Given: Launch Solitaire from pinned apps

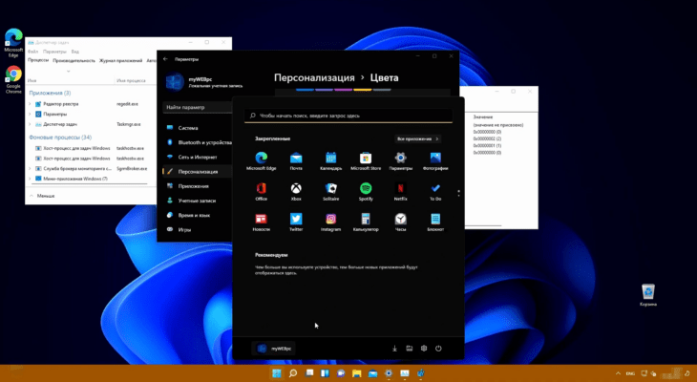Looking at the screenshot, I should tap(330, 192).
